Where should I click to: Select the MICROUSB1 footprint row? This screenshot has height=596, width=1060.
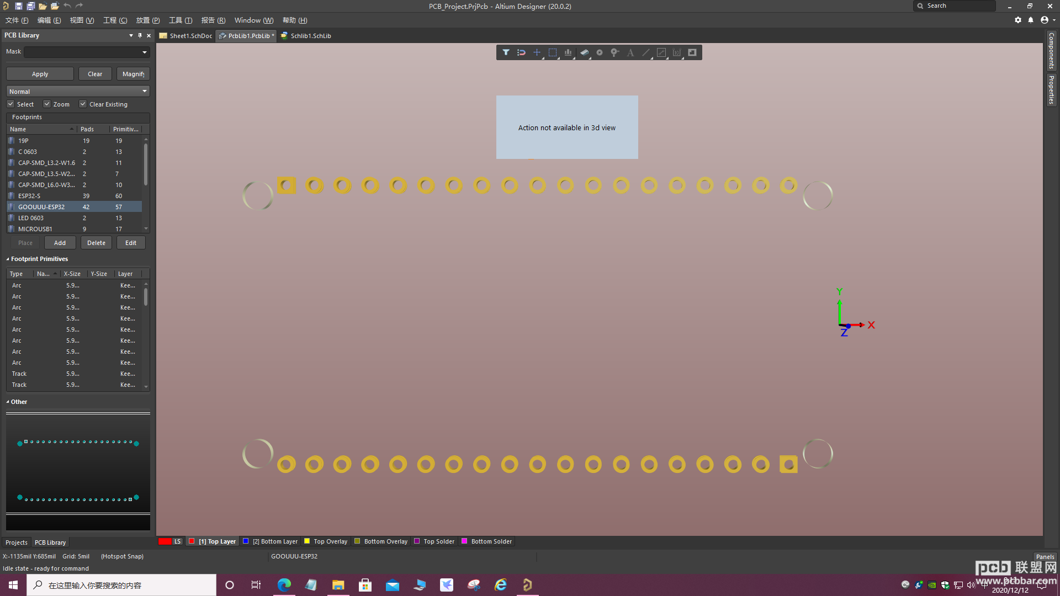pos(74,229)
